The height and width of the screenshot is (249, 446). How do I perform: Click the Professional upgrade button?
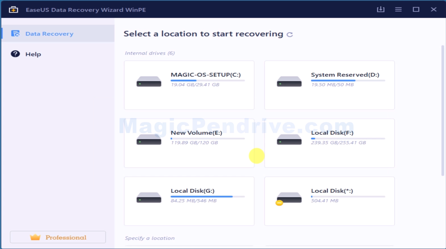(x=58, y=237)
